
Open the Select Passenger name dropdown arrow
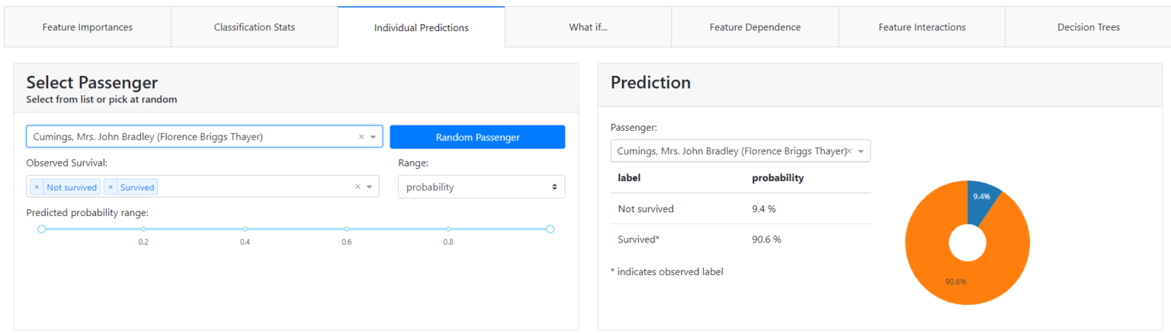373,138
